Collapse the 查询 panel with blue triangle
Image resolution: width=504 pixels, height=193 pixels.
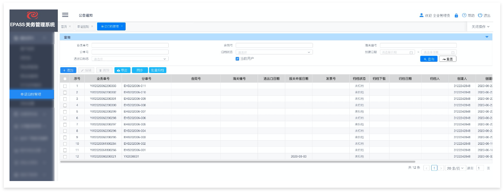487,37
